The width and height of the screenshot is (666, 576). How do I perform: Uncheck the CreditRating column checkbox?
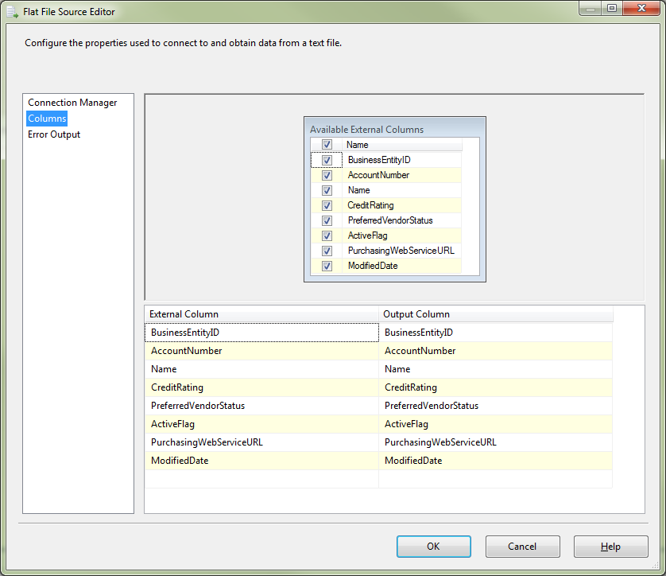327,205
